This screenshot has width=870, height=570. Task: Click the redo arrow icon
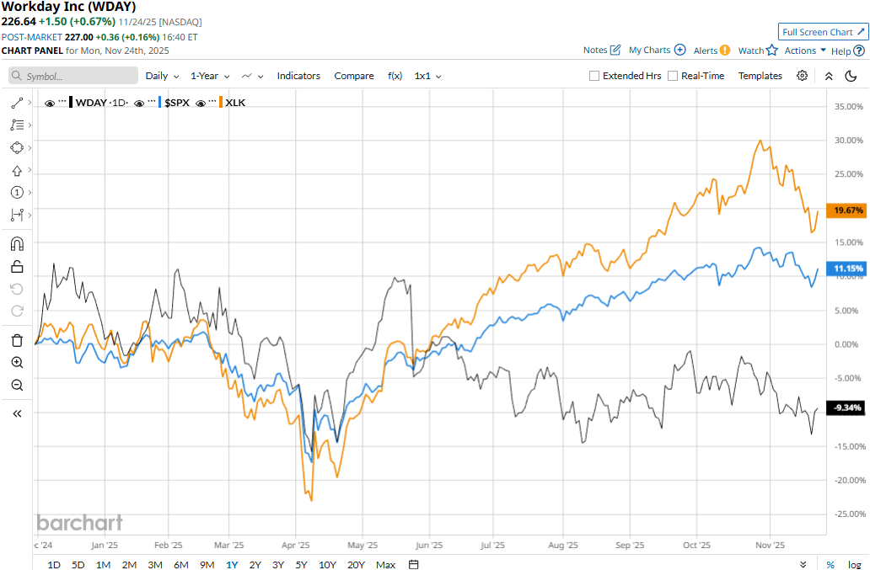[x=17, y=312]
